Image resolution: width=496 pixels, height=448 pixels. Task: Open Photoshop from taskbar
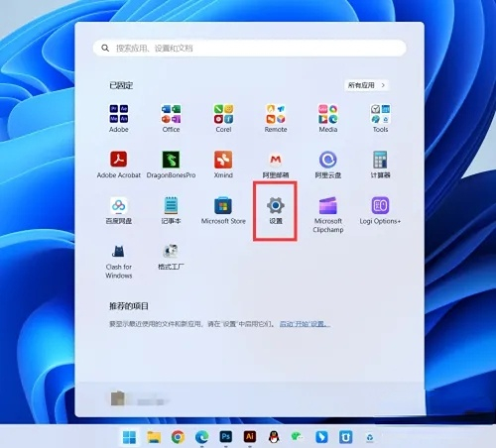tap(226, 437)
